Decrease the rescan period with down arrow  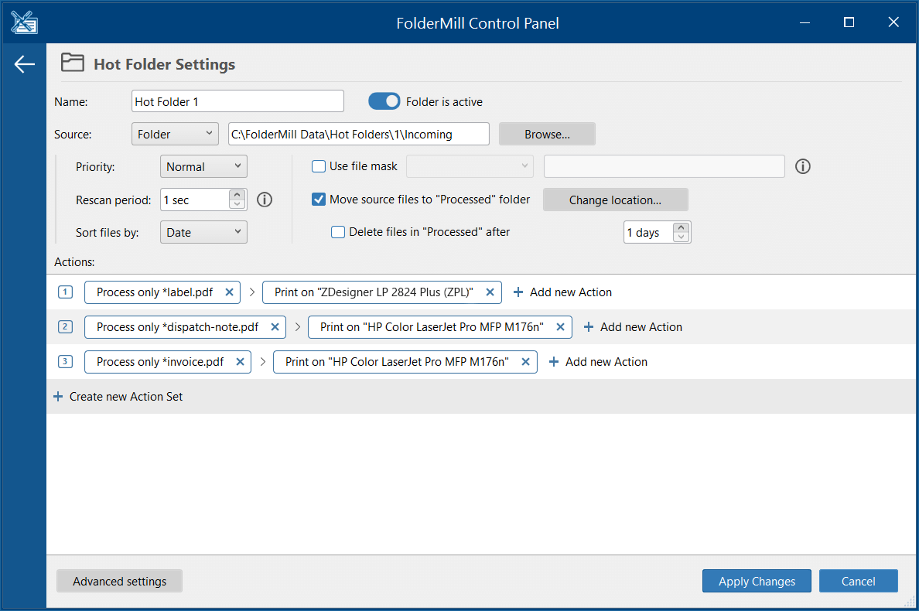point(237,204)
